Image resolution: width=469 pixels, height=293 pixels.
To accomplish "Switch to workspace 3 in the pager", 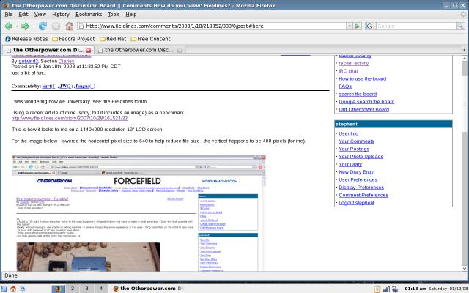I will 86,289.
